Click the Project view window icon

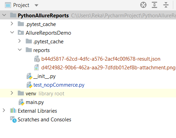pyautogui.click(x=8, y=5)
